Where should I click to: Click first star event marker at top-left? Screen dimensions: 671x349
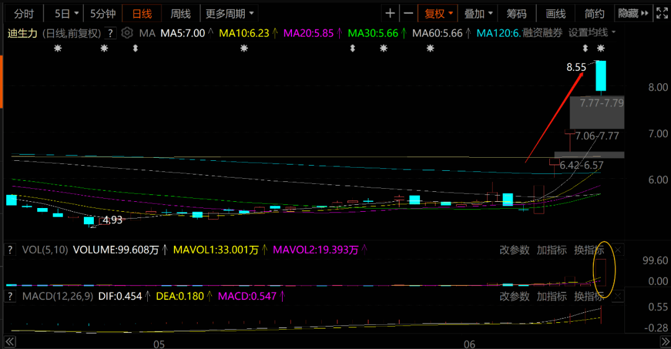(58, 48)
